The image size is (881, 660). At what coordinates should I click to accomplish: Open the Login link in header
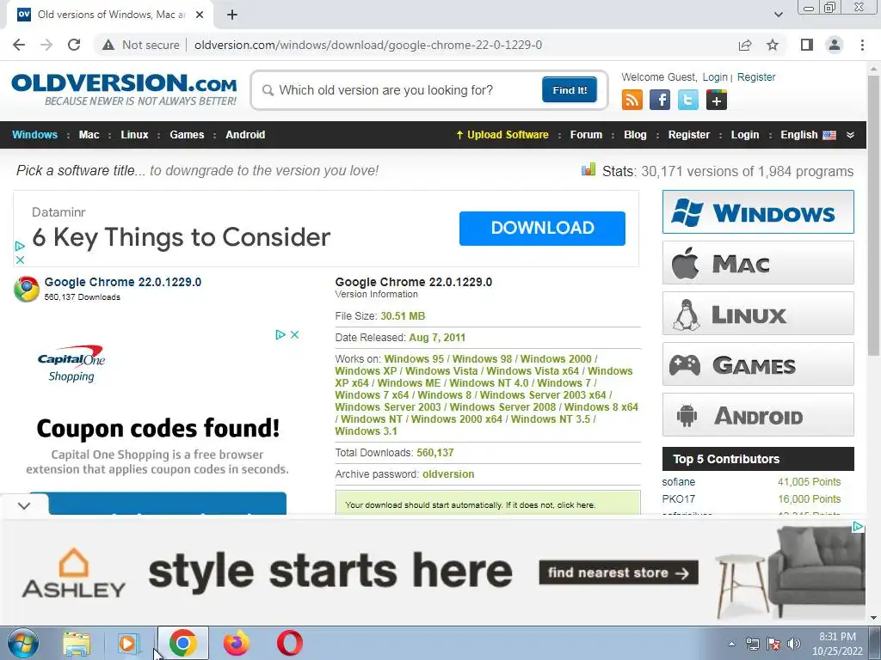coord(715,77)
